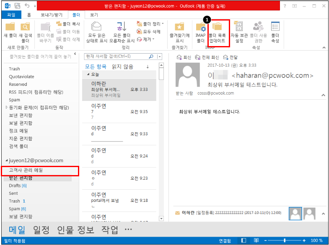Show 모든 항목 in message list

[96, 67]
